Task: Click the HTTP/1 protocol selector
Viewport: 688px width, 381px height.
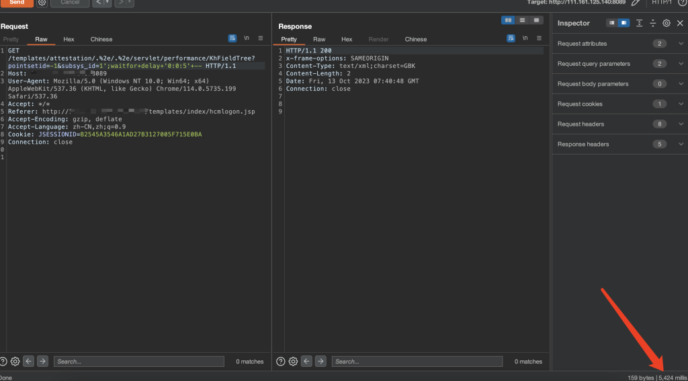Action: (662, 3)
